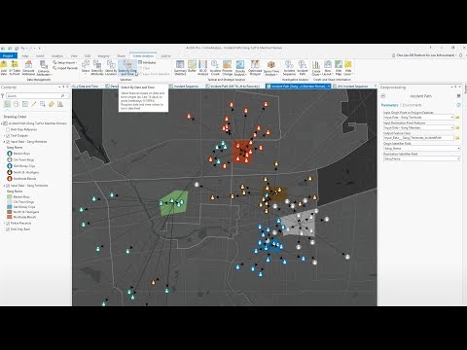The width and height of the screenshot is (467, 350).
Task: Toggle the Police Precincts layer checkbox
Action: point(8,224)
